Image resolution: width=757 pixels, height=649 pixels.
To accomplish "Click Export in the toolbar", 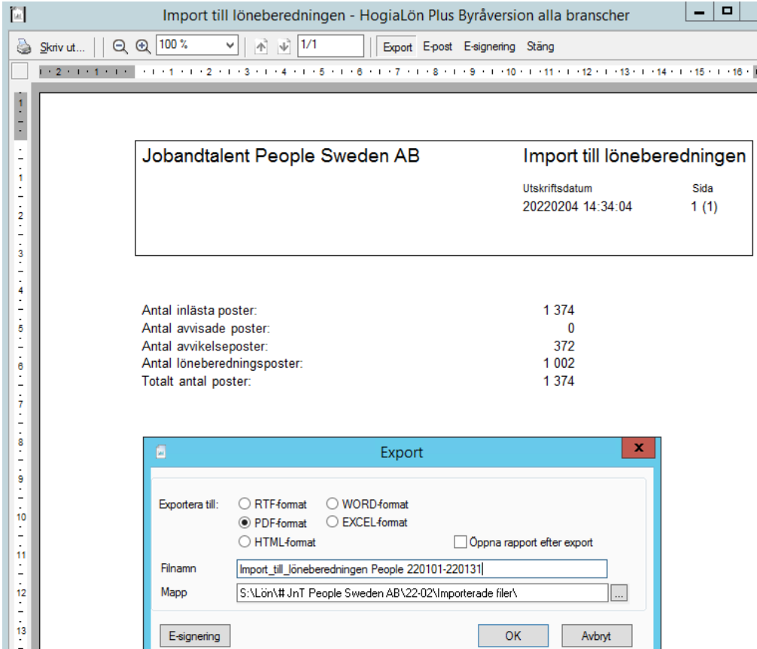I will click(397, 47).
